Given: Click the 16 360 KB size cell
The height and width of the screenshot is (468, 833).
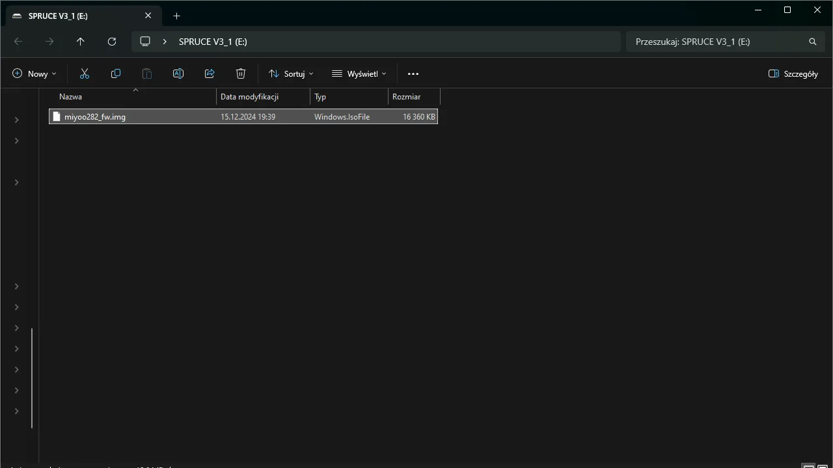Looking at the screenshot, I should [419, 116].
